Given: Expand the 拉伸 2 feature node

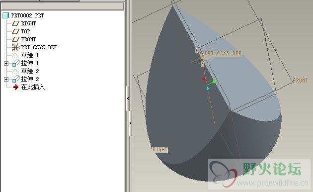Looking at the screenshot, I should [6, 79].
